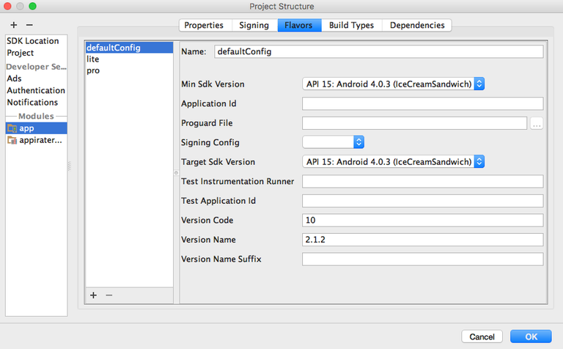This screenshot has height=349, width=563.
Task: Remove selected flavor with minus icon
Action: [109, 295]
